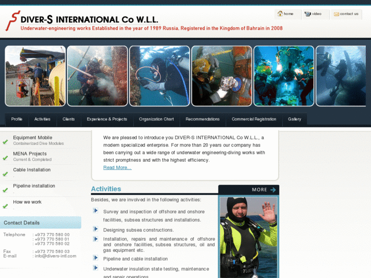Click blue arrow bullet beside Survey and inspection

[x=95, y=211]
